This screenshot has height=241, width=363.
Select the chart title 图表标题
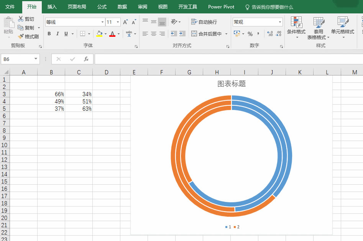pyautogui.click(x=232, y=84)
